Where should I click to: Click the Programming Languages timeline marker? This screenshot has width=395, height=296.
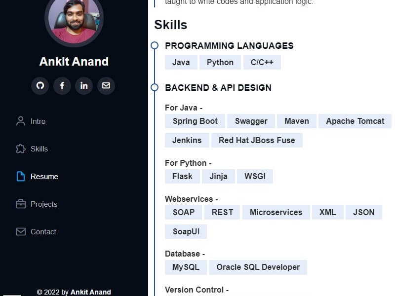pos(155,45)
